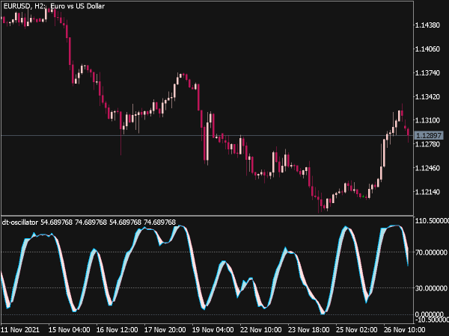Click the divider between chart and oscillator
Image resolution: width=449 pixels, height=336 pixels.
coord(207,216)
